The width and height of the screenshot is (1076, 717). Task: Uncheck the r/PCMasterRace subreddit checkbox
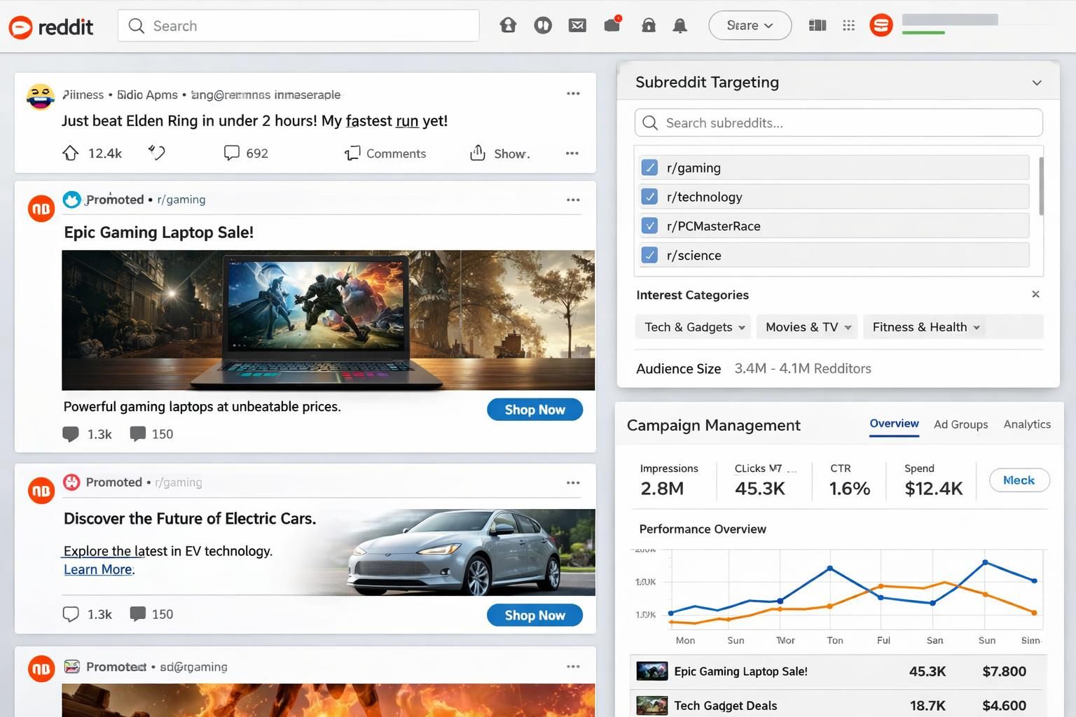click(649, 226)
